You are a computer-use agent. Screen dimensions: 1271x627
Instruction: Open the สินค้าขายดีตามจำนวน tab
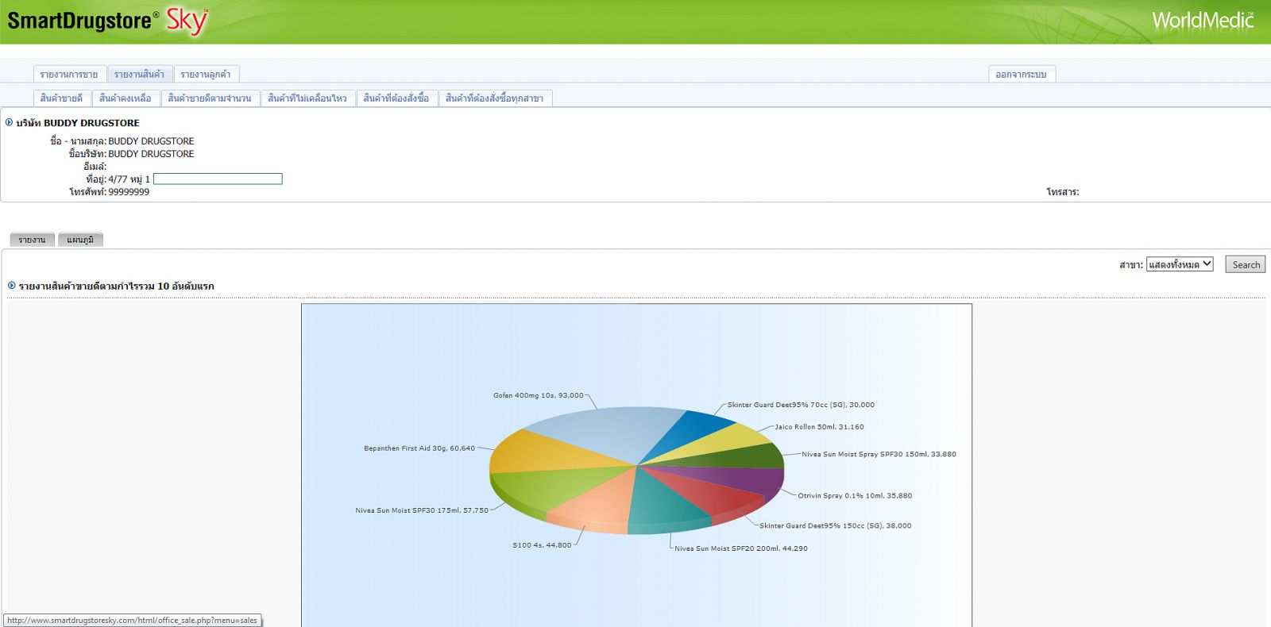(210, 98)
